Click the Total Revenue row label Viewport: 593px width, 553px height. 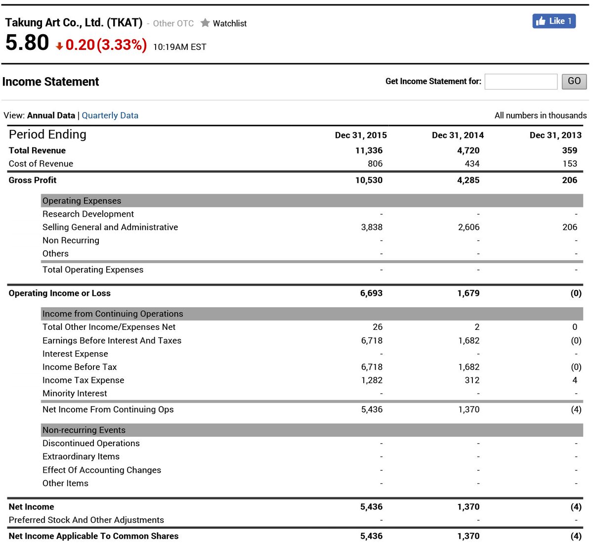[37, 150]
